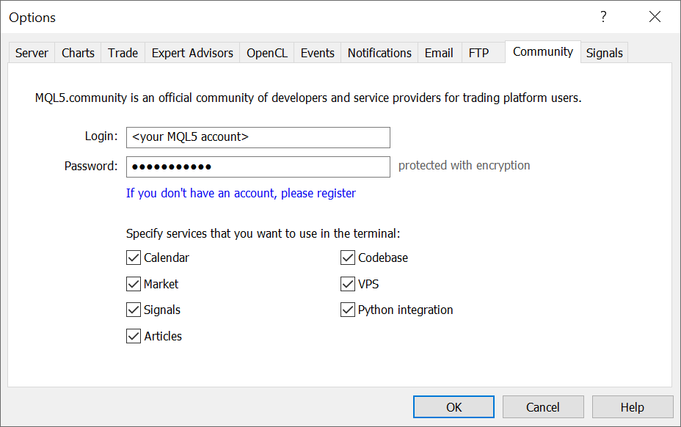Image resolution: width=681 pixels, height=427 pixels.
Task: Switch to the Server tab
Action: pos(31,52)
